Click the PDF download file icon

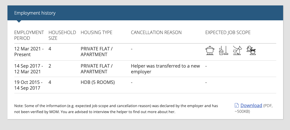237,105
